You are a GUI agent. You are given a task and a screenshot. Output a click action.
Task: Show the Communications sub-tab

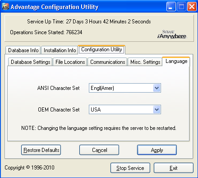107,62
